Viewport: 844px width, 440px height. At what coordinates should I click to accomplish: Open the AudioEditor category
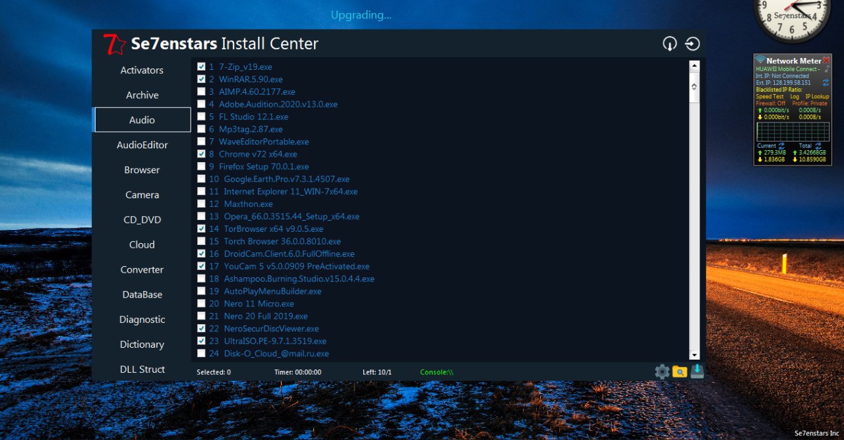(142, 145)
